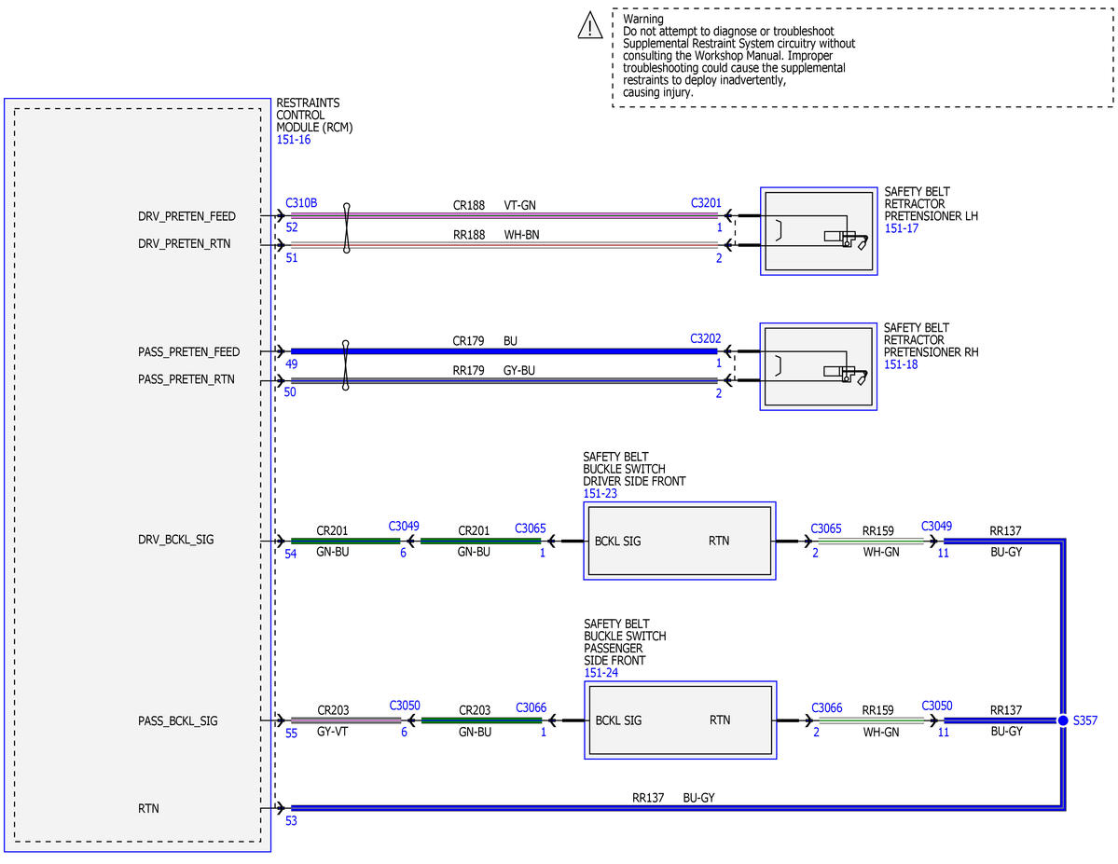The width and height of the screenshot is (1118, 864).
Task: Click the PASS_BCKL_SIG signal label
Action: coord(177,721)
